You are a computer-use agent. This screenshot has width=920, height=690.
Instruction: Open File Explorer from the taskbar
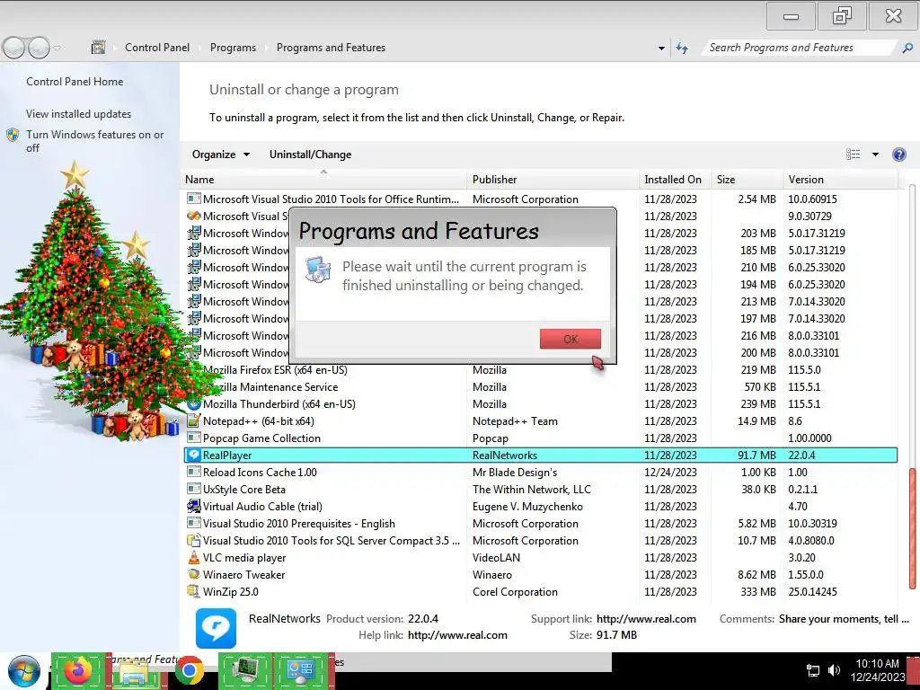[133, 670]
